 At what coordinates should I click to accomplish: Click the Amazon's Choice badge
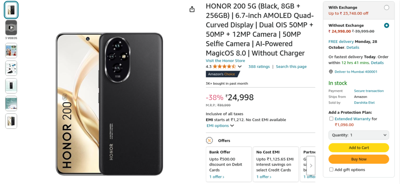[x=223, y=74]
